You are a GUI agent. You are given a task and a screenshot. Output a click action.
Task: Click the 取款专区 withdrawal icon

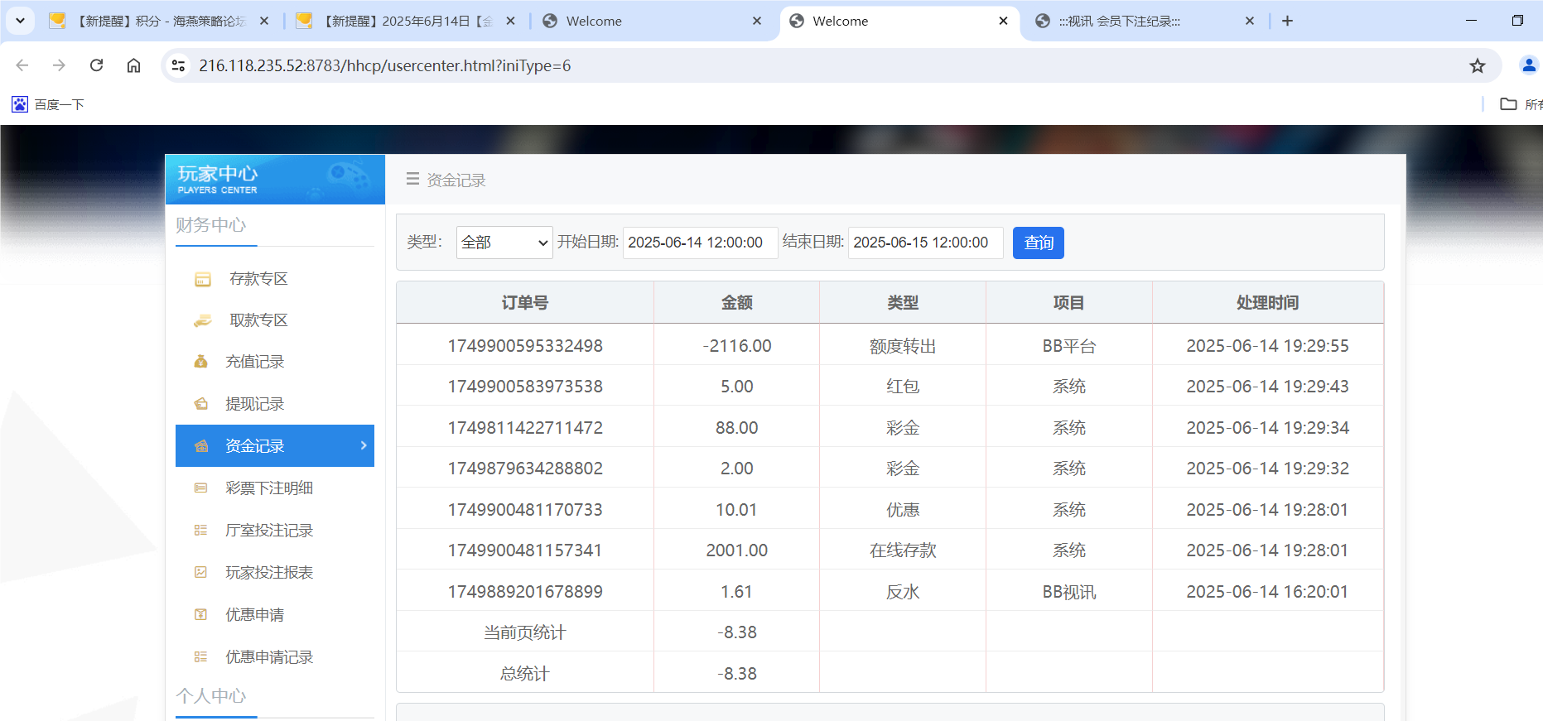click(x=203, y=321)
